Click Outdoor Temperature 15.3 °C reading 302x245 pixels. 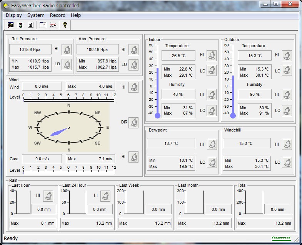pos(255,56)
